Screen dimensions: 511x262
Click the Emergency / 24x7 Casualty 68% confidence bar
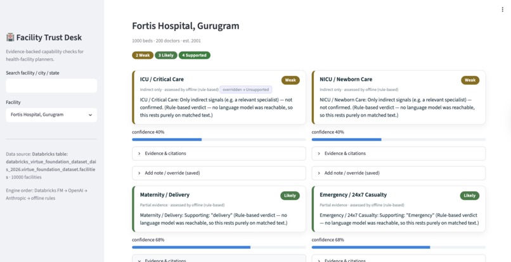coord(399,247)
